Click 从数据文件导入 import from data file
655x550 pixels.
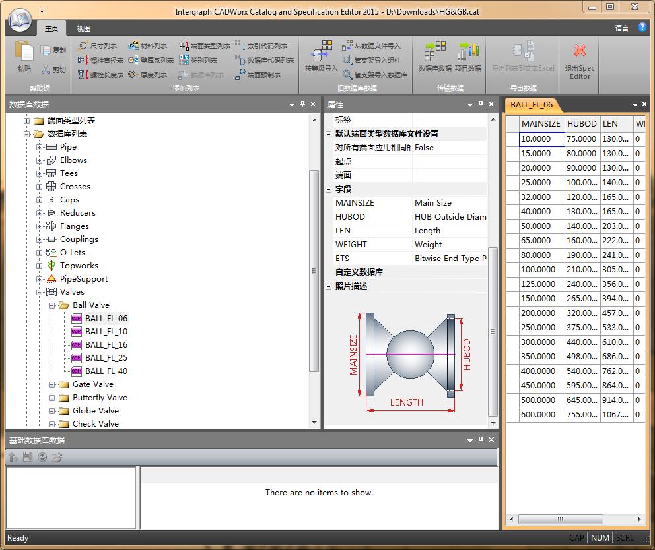coord(371,46)
